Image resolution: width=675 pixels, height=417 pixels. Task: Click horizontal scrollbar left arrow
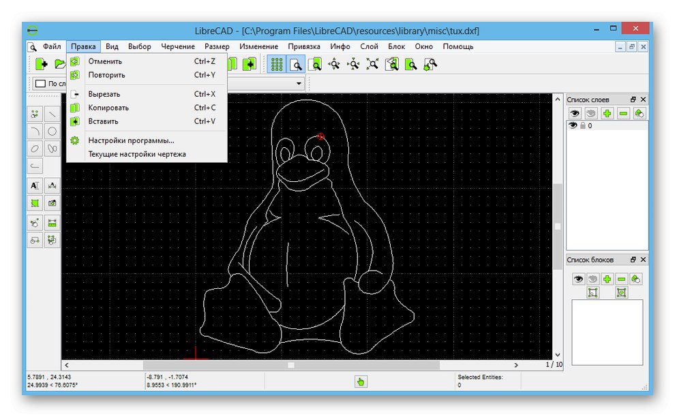[67, 365]
